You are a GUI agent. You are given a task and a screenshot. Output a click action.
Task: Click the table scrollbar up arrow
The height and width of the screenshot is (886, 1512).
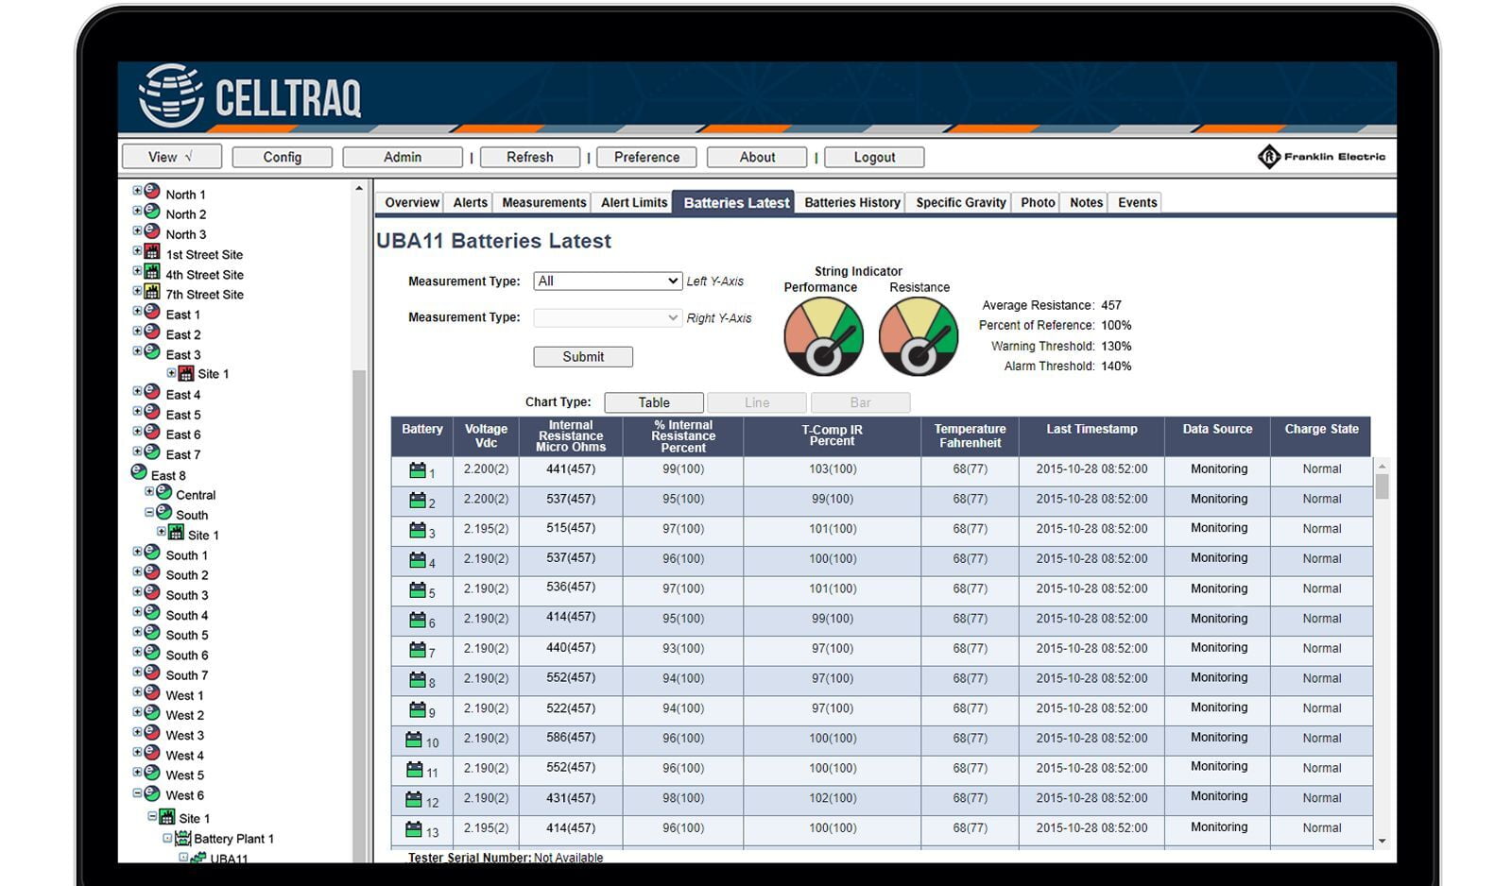coord(1382,466)
